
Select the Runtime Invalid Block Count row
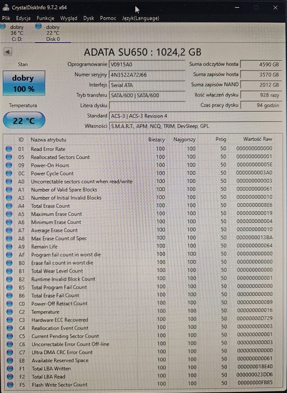pos(139,279)
